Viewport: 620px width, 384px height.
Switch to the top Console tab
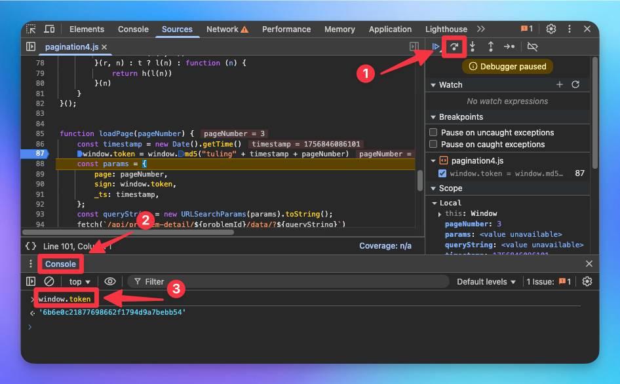133,29
